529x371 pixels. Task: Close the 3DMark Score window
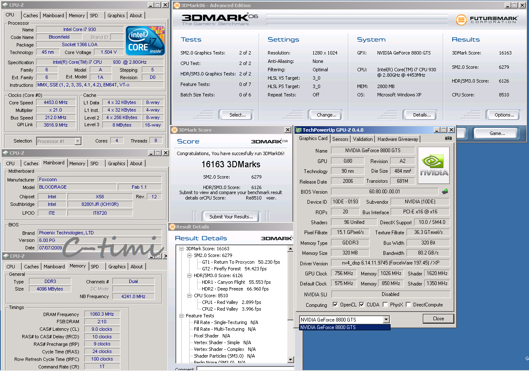coord(287,130)
